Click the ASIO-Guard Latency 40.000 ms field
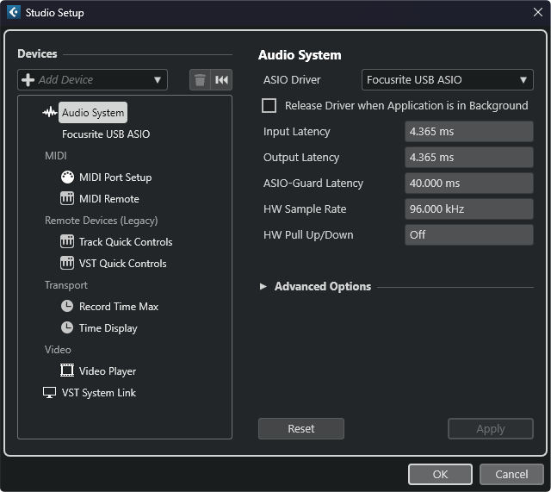Screen dimensions: 551x492 (468, 184)
